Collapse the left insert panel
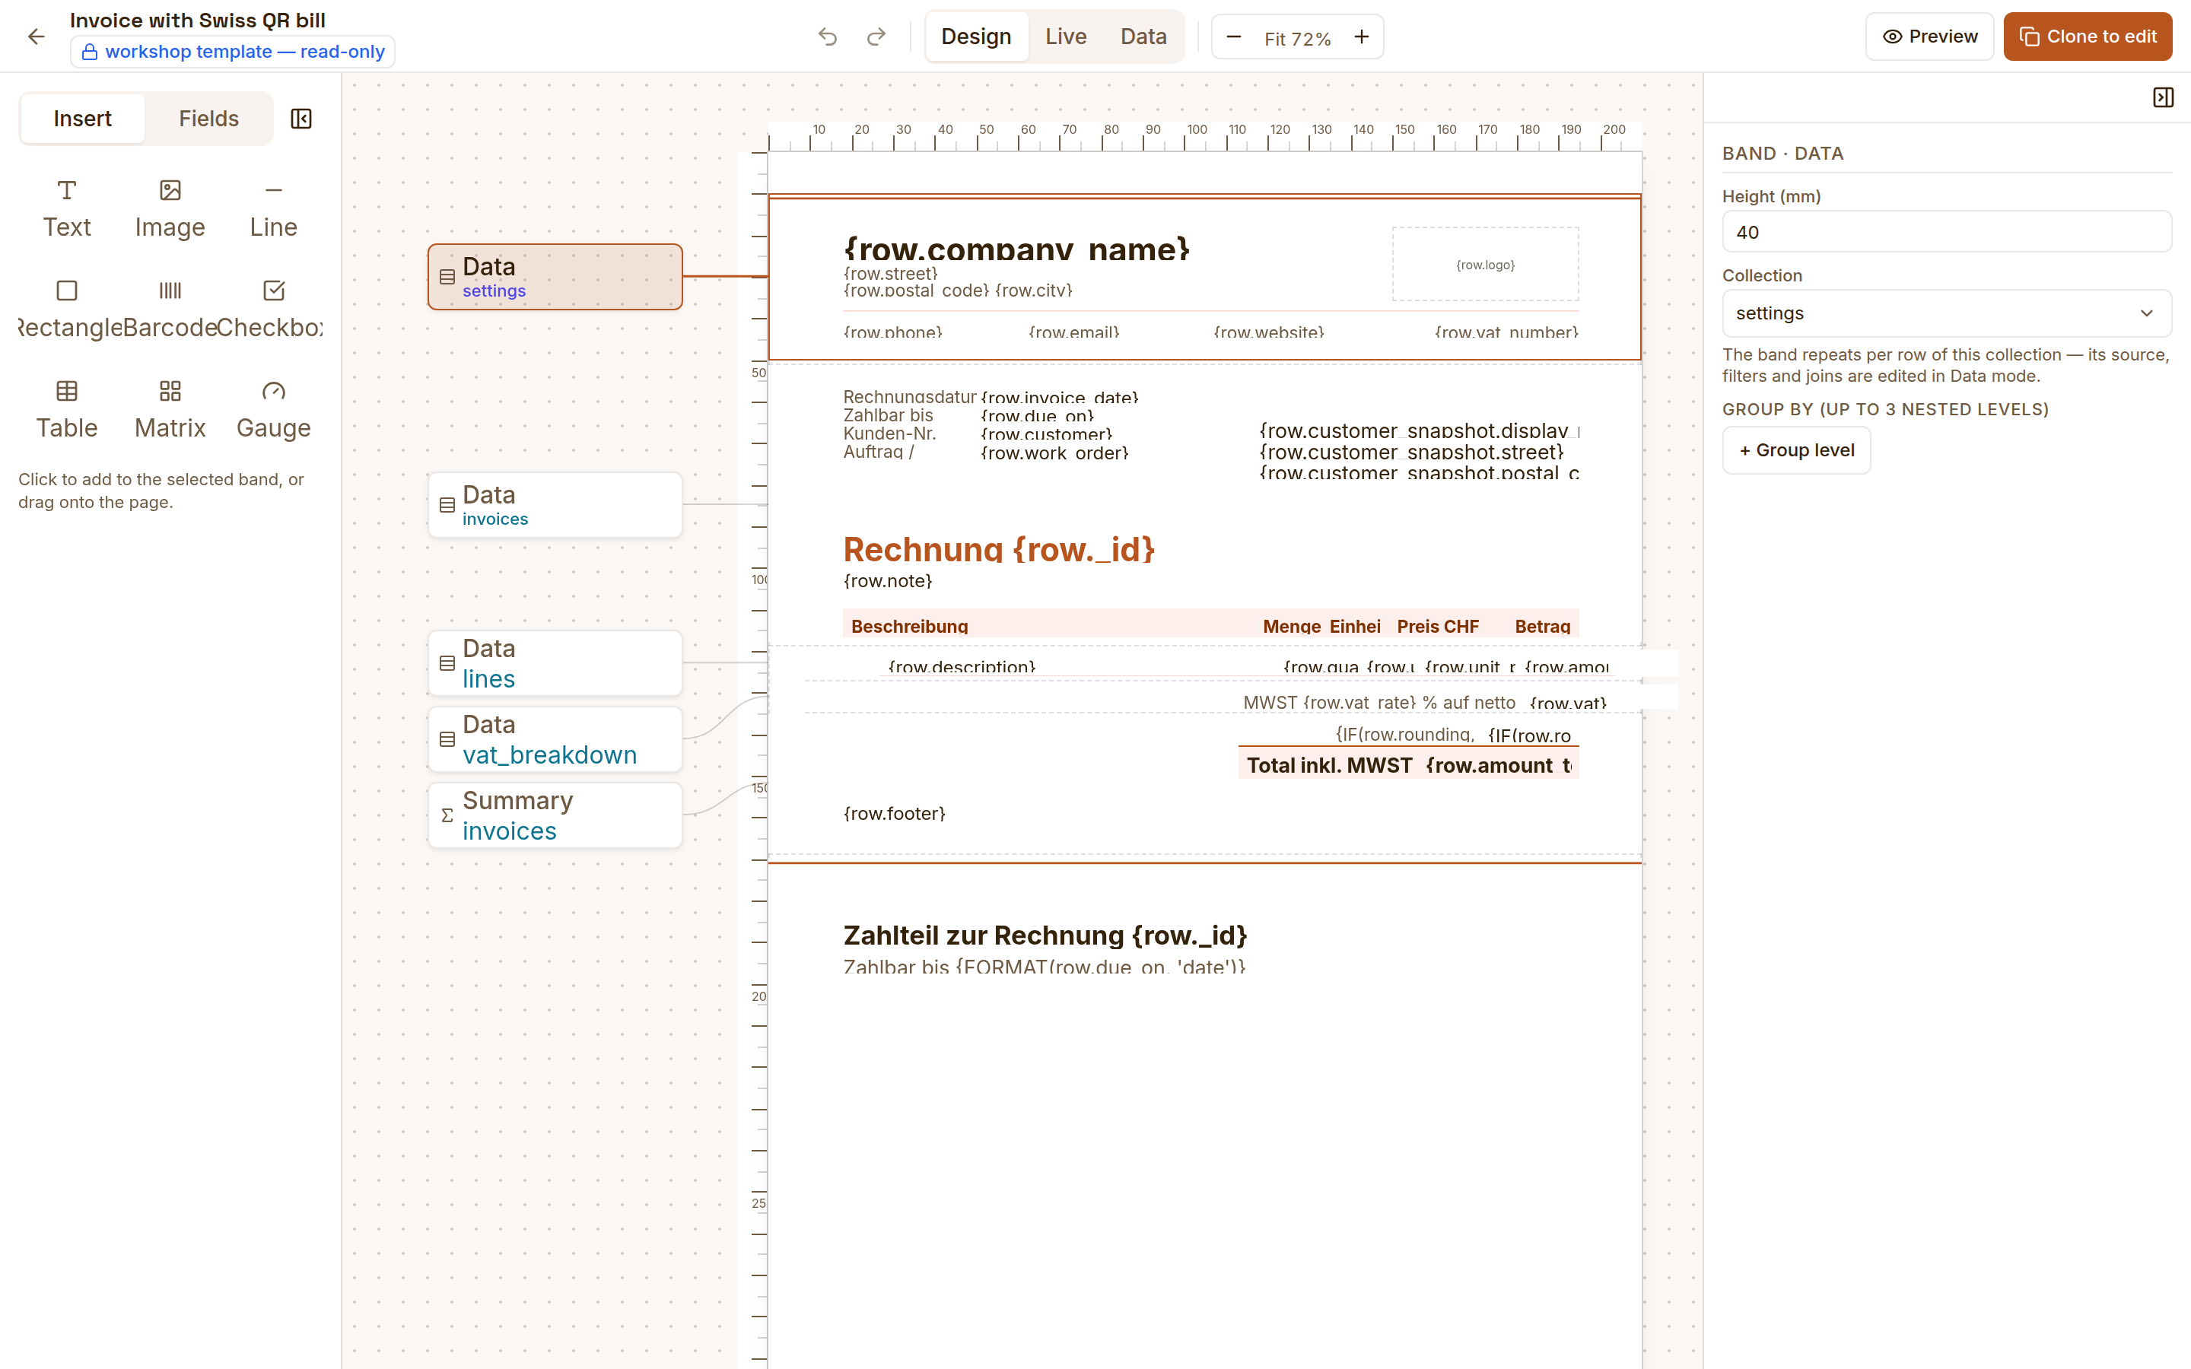Screen dimensions: 2191x1369 pos(301,119)
